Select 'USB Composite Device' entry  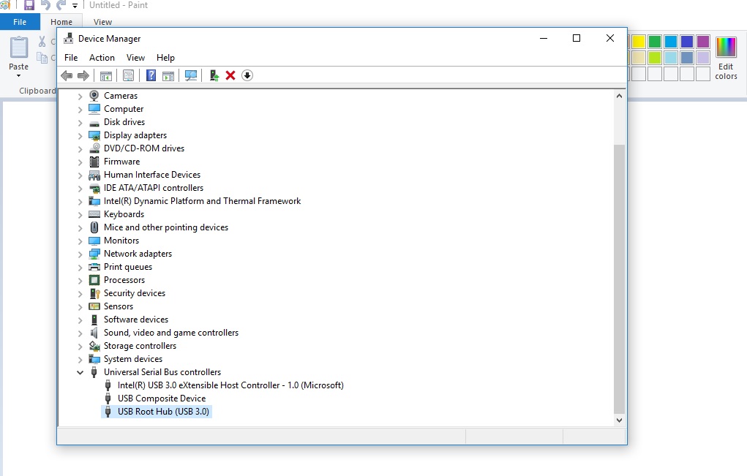click(162, 398)
